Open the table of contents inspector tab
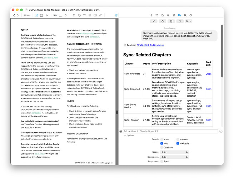Image resolution: width=234 pixels, height=178 pixels. 157,15
